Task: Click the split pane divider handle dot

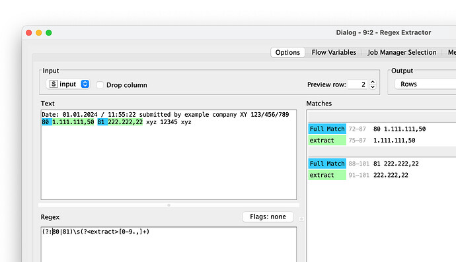Action: coord(169,205)
